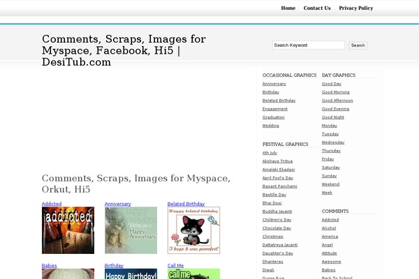This screenshot has height=279, width=419.
Task: Open the Weekend day graphics link
Action: point(330,184)
